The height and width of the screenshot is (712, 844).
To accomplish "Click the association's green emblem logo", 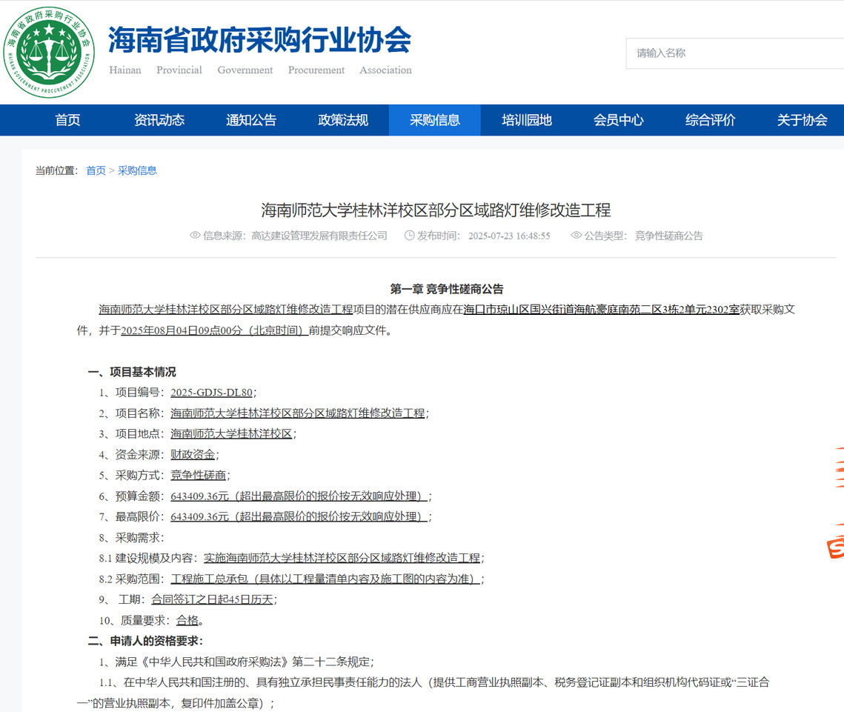I will click(x=49, y=53).
